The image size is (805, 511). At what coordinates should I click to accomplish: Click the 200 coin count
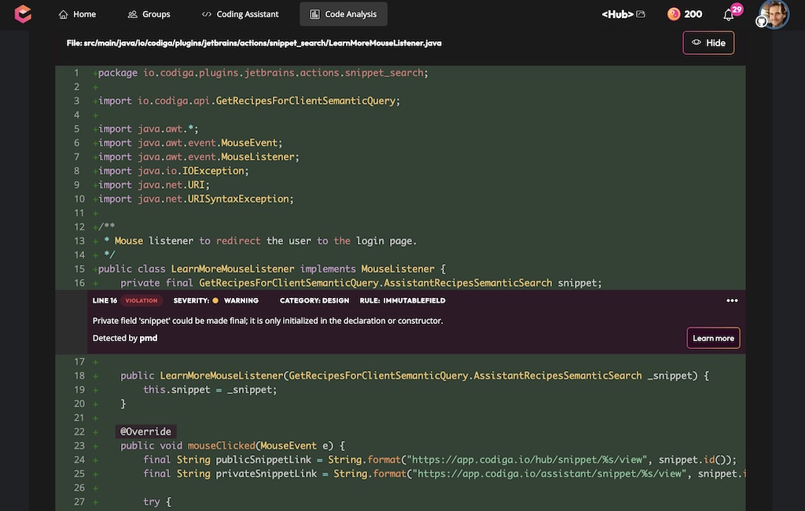[693, 14]
